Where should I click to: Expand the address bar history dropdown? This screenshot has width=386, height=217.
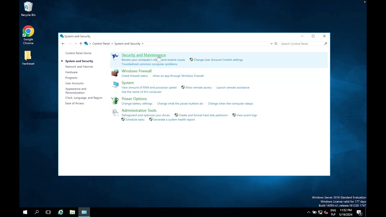(271, 44)
